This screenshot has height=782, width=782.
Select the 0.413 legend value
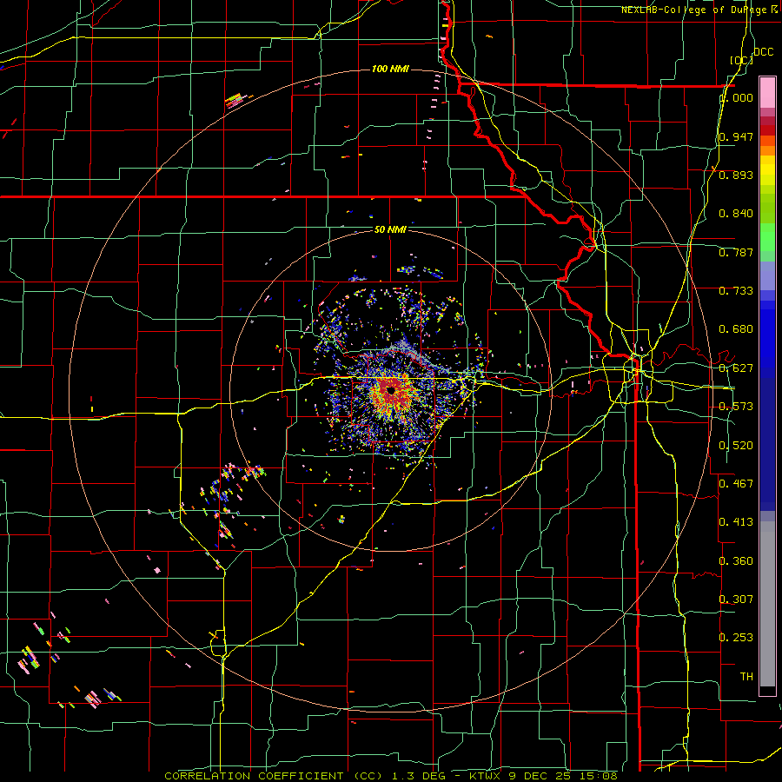(x=736, y=522)
